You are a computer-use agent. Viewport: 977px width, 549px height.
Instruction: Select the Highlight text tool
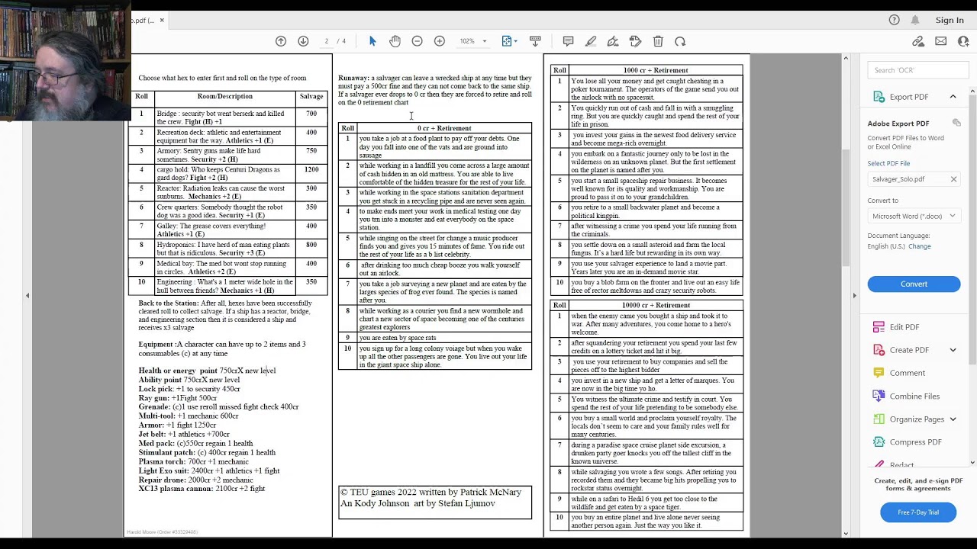coord(591,41)
